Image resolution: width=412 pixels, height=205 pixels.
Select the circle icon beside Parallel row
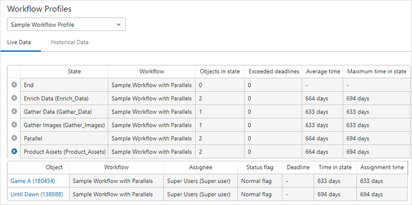point(14,138)
